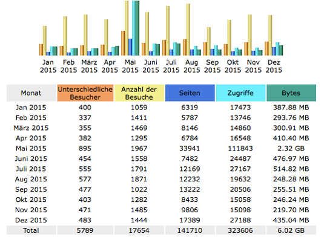Viewport: 324px width, 240px height.
Task: Click the Mai 2015 table row label
Action: [x=31, y=149]
